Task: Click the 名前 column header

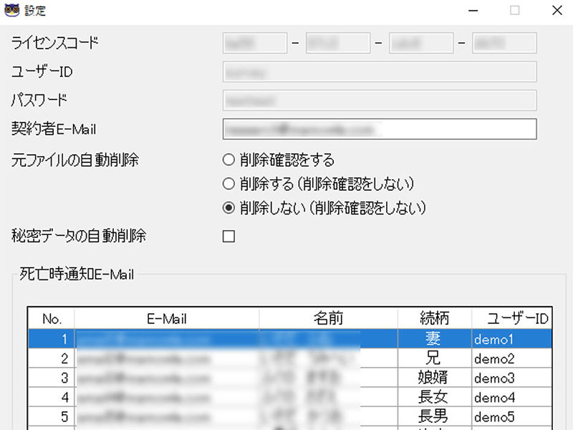Action: pos(329,319)
